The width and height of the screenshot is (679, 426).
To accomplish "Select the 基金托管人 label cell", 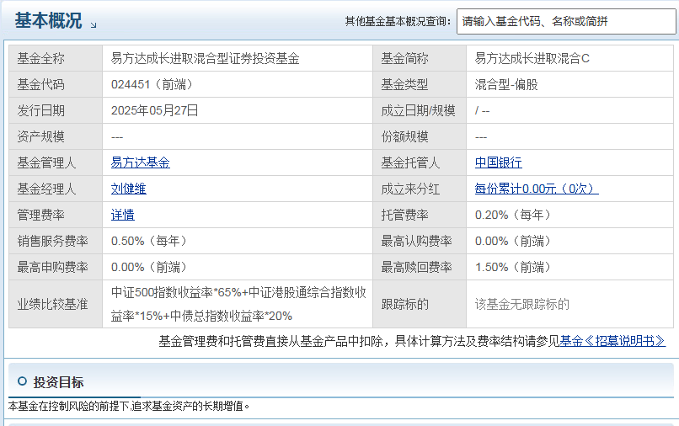I will (420, 162).
